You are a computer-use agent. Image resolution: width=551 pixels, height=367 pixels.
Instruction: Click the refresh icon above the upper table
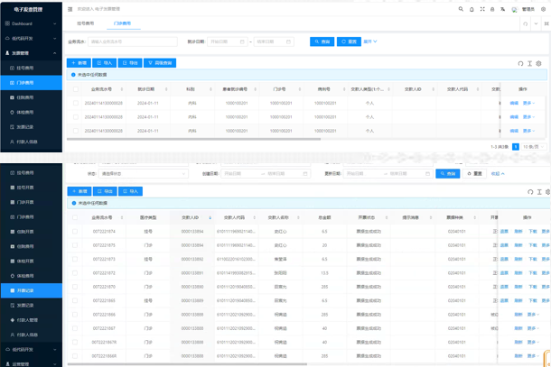(520, 63)
